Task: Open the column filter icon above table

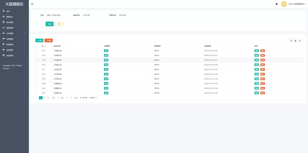Action: 291,41
